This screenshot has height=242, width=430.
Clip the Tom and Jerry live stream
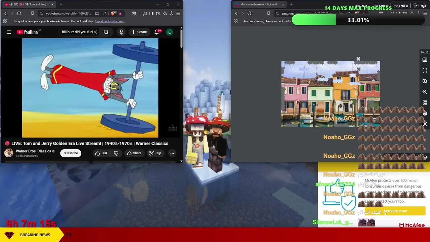155,153
